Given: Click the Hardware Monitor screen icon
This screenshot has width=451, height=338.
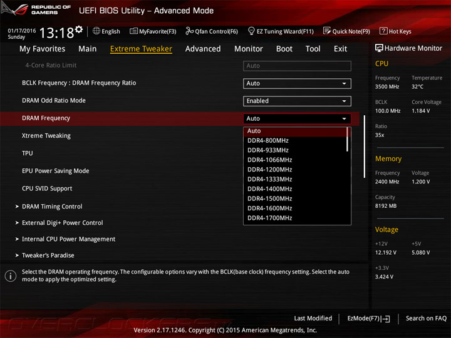Looking at the screenshot, I should point(379,48).
